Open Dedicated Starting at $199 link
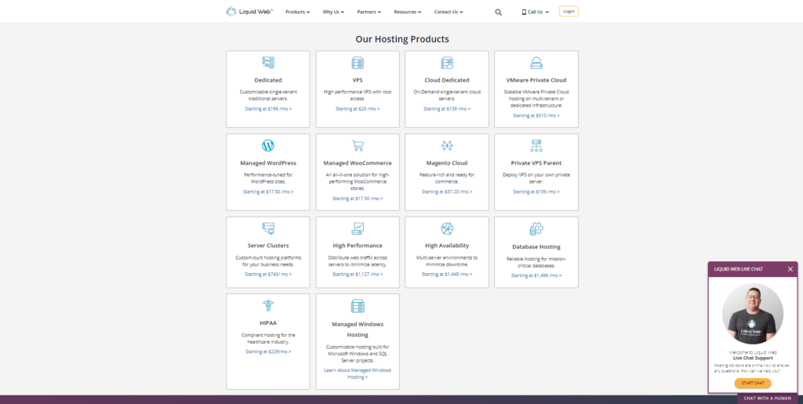This screenshot has height=404, width=803. (x=268, y=108)
